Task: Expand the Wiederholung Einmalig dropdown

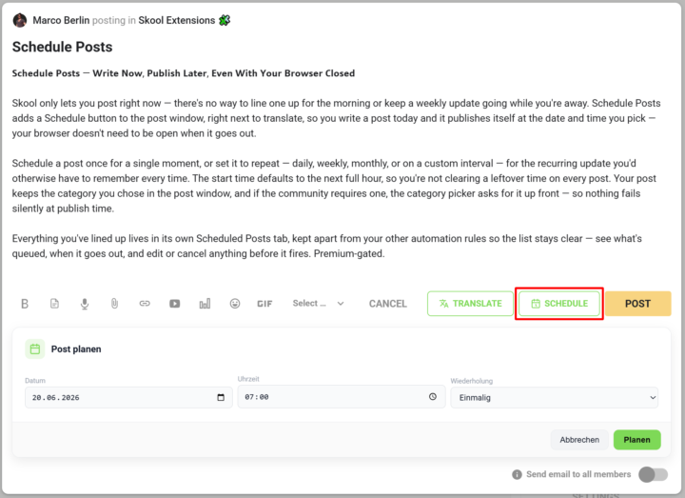Action: pos(554,397)
